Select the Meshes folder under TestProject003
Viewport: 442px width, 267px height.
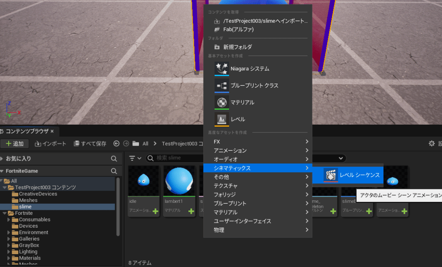[28, 200]
